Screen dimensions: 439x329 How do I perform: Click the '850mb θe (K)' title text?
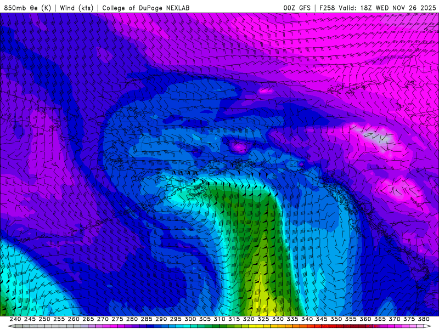click(x=27, y=8)
